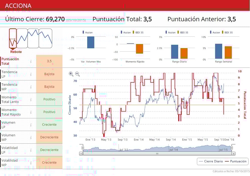Toggle Cierre Diario series in chart legend

(x=211, y=161)
